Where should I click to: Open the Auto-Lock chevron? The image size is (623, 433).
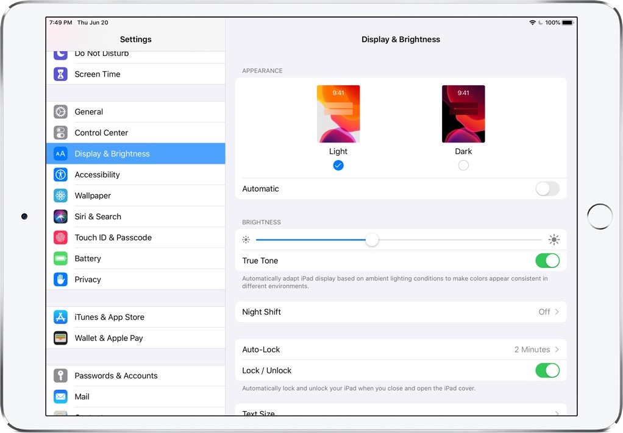coord(557,349)
